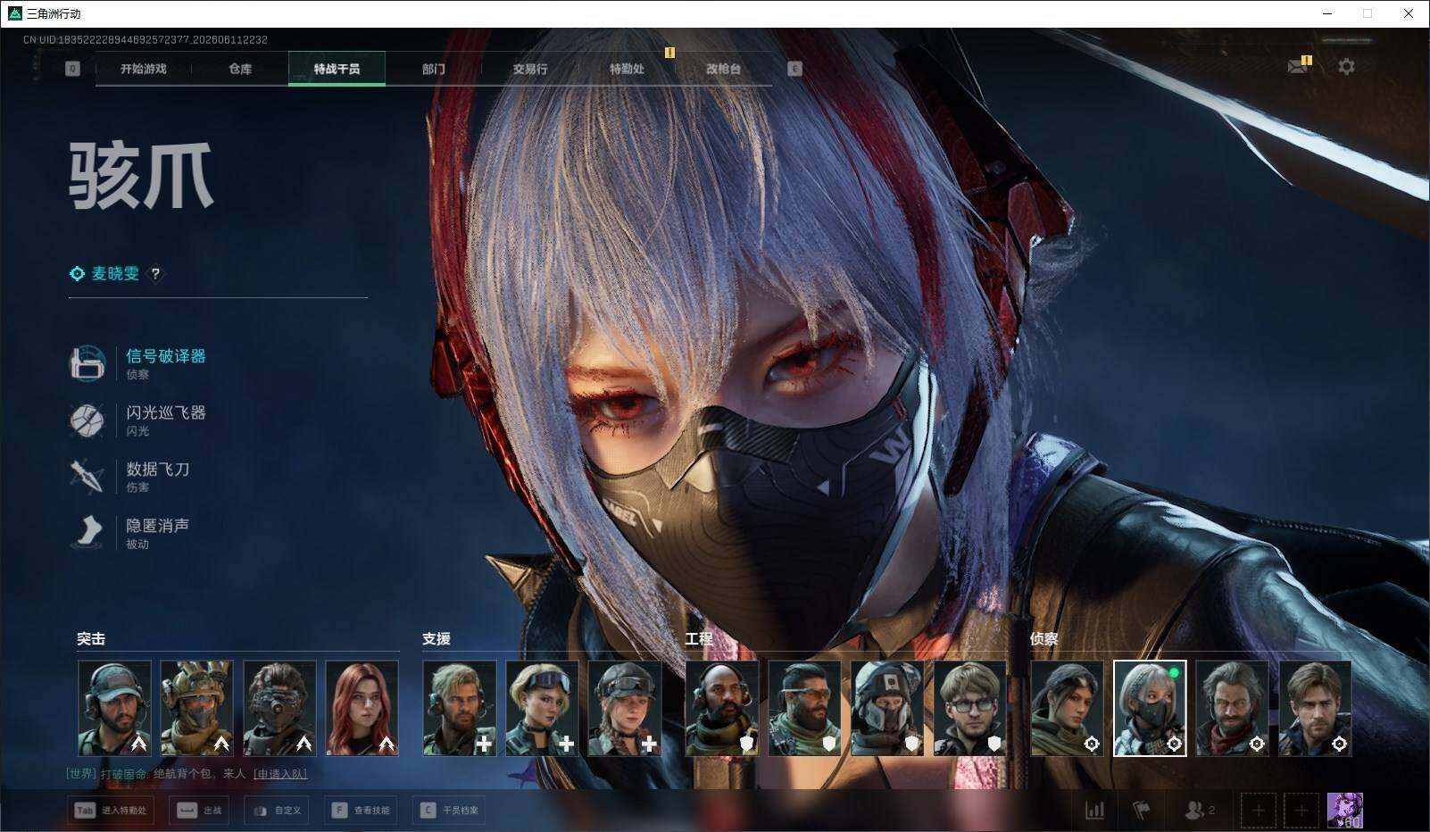1430x832 pixels.
Task: Select the 信号破译器 skill icon
Action: pyautogui.click(x=87, y=363)
